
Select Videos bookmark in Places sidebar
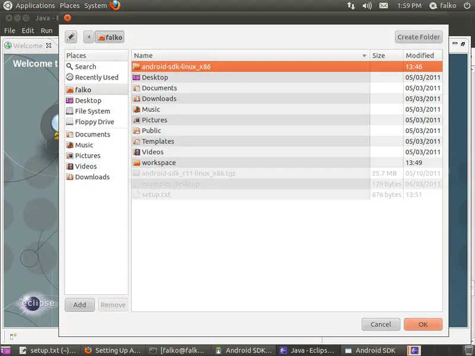(96, 166)
